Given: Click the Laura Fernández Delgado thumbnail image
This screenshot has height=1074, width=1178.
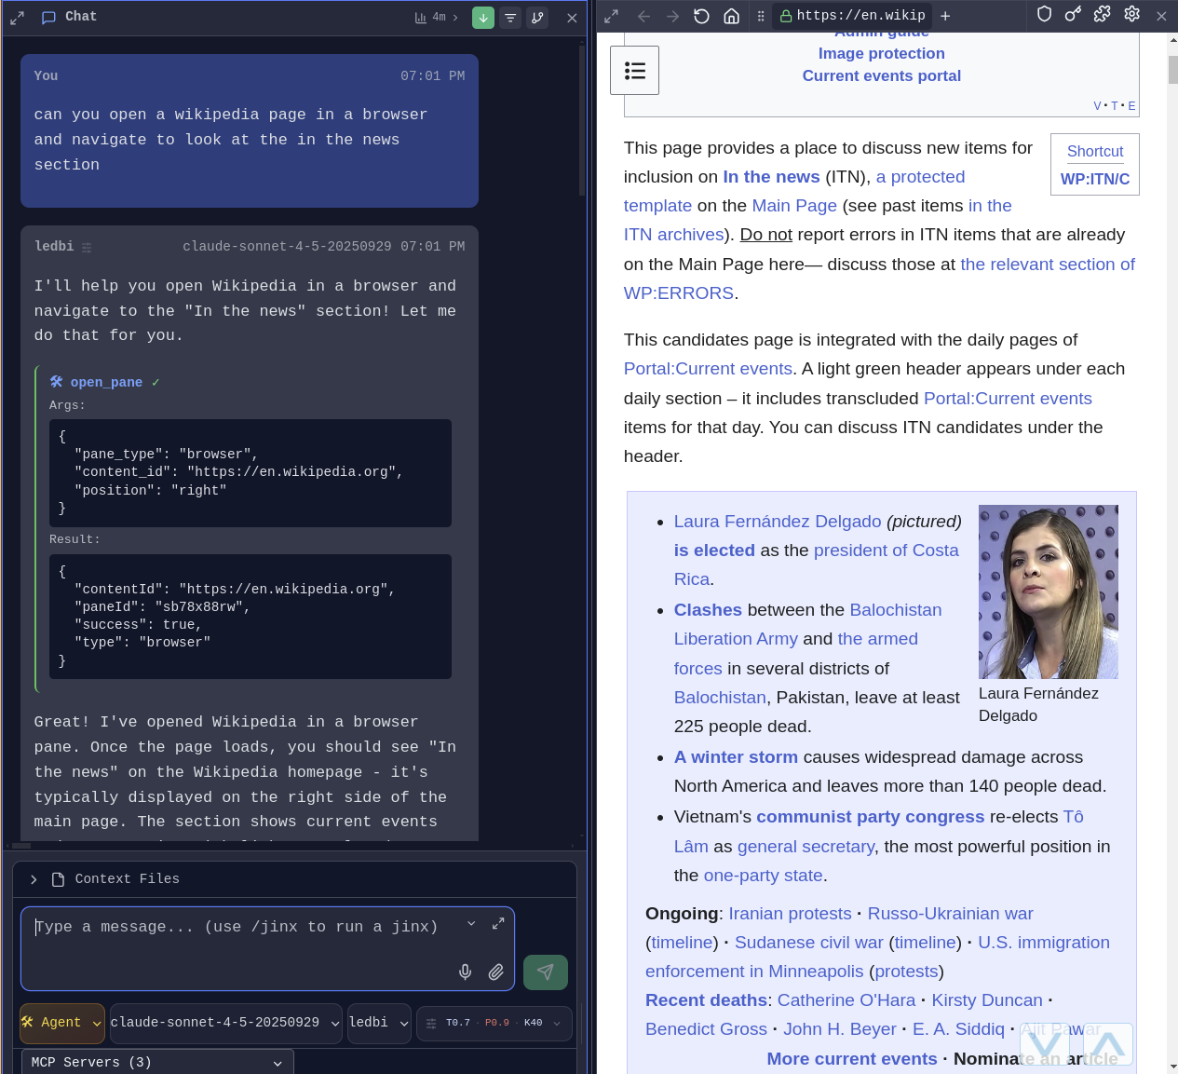Looking at the screenshot, I should [1048, 591].
